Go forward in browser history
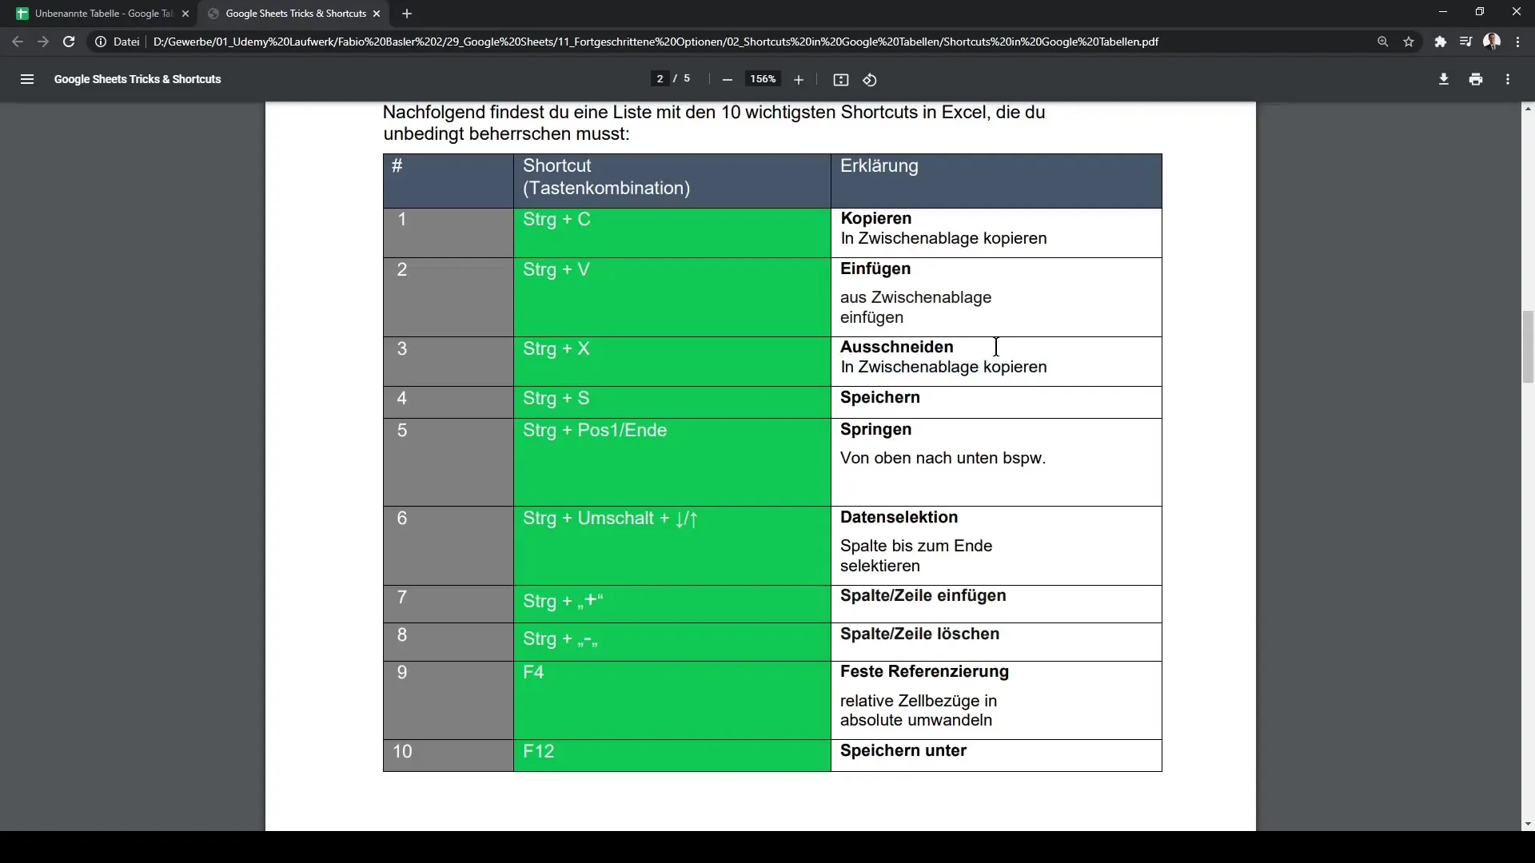 43,42
